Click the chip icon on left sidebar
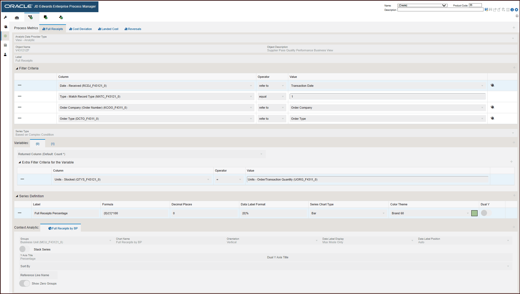The height and width of the screenshot is (294, 520). [x=5, y=36]
